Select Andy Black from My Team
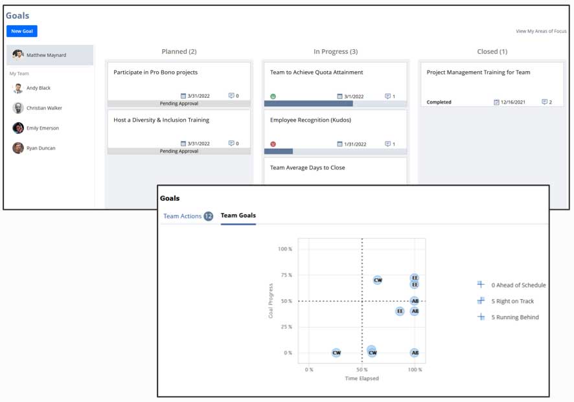 (38, 88)
